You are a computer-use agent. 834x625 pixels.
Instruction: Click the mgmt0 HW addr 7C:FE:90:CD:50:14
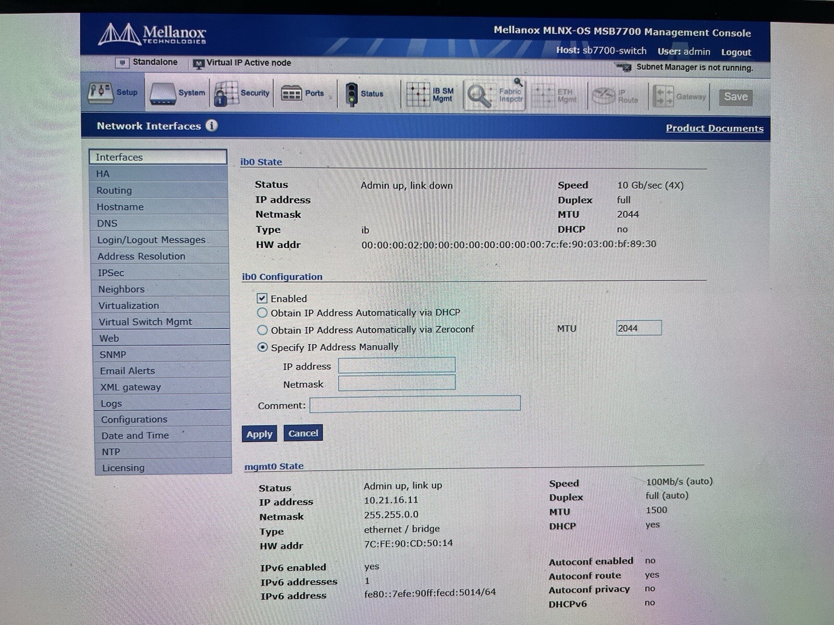pos(408,543)
